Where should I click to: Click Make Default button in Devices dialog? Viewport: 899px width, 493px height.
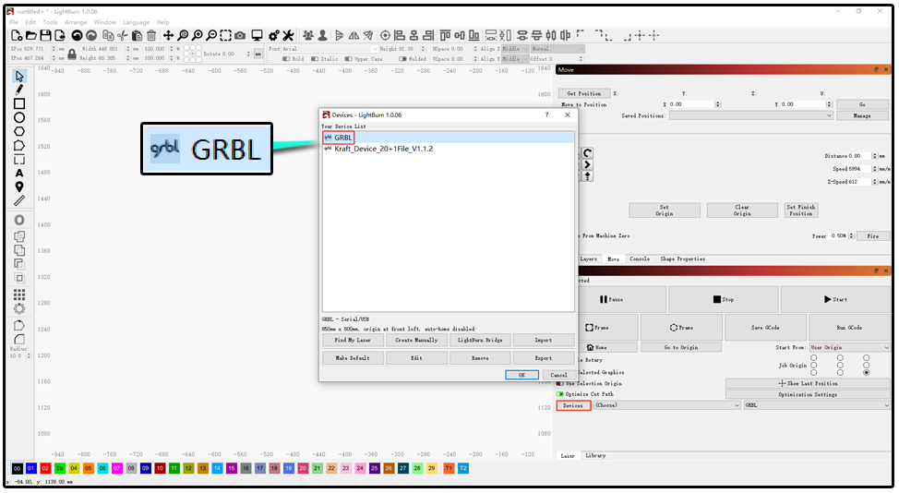tap(353, 357)
